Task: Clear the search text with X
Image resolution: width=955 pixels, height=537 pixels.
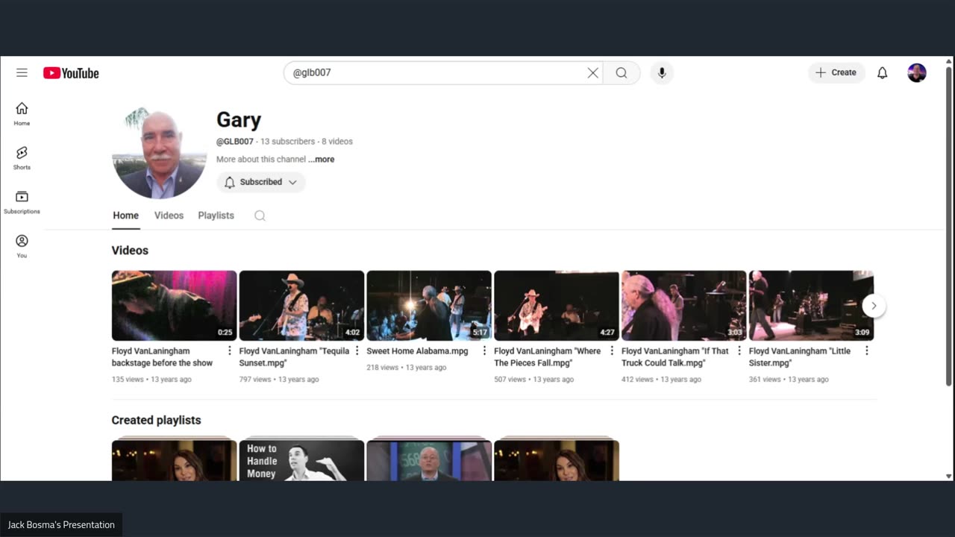Action: click(x=592, y=72)
